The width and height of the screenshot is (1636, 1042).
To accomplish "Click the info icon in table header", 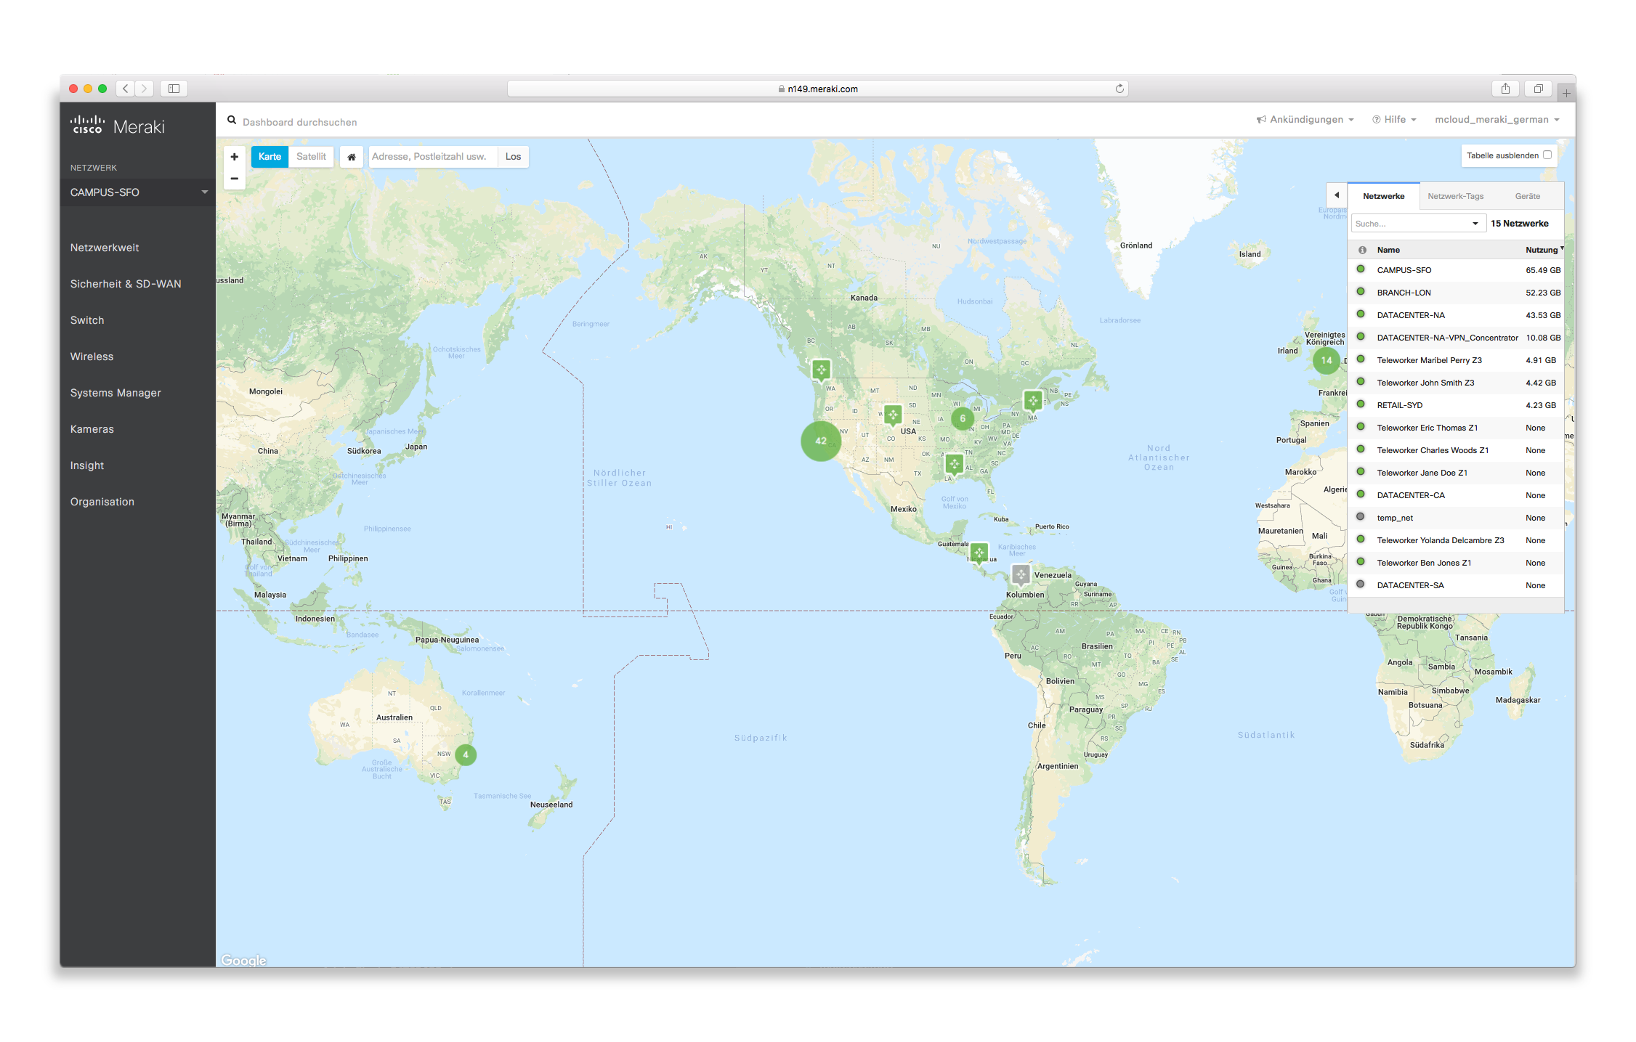I will click(1362, 250).
